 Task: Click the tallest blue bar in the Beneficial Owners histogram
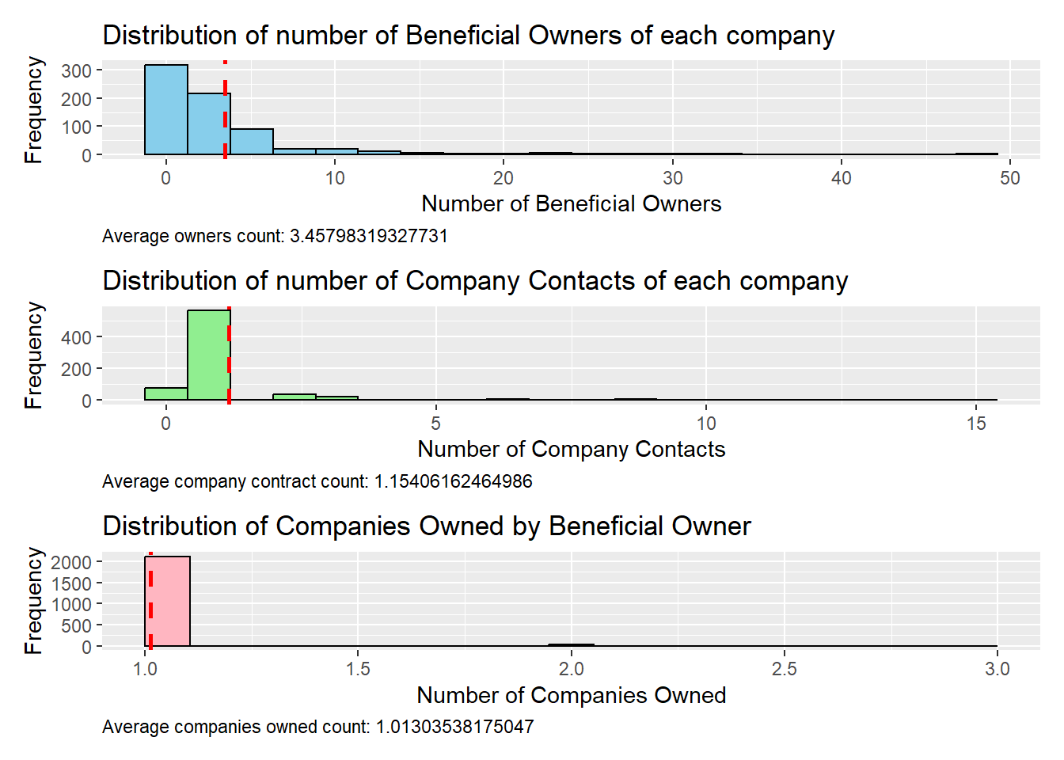(x=166, y=109)
